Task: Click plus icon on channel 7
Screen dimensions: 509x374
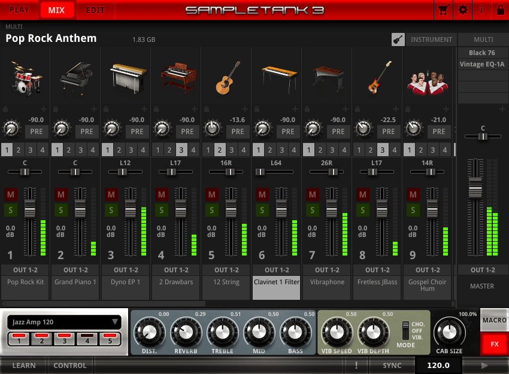Action: pos(346,109)
